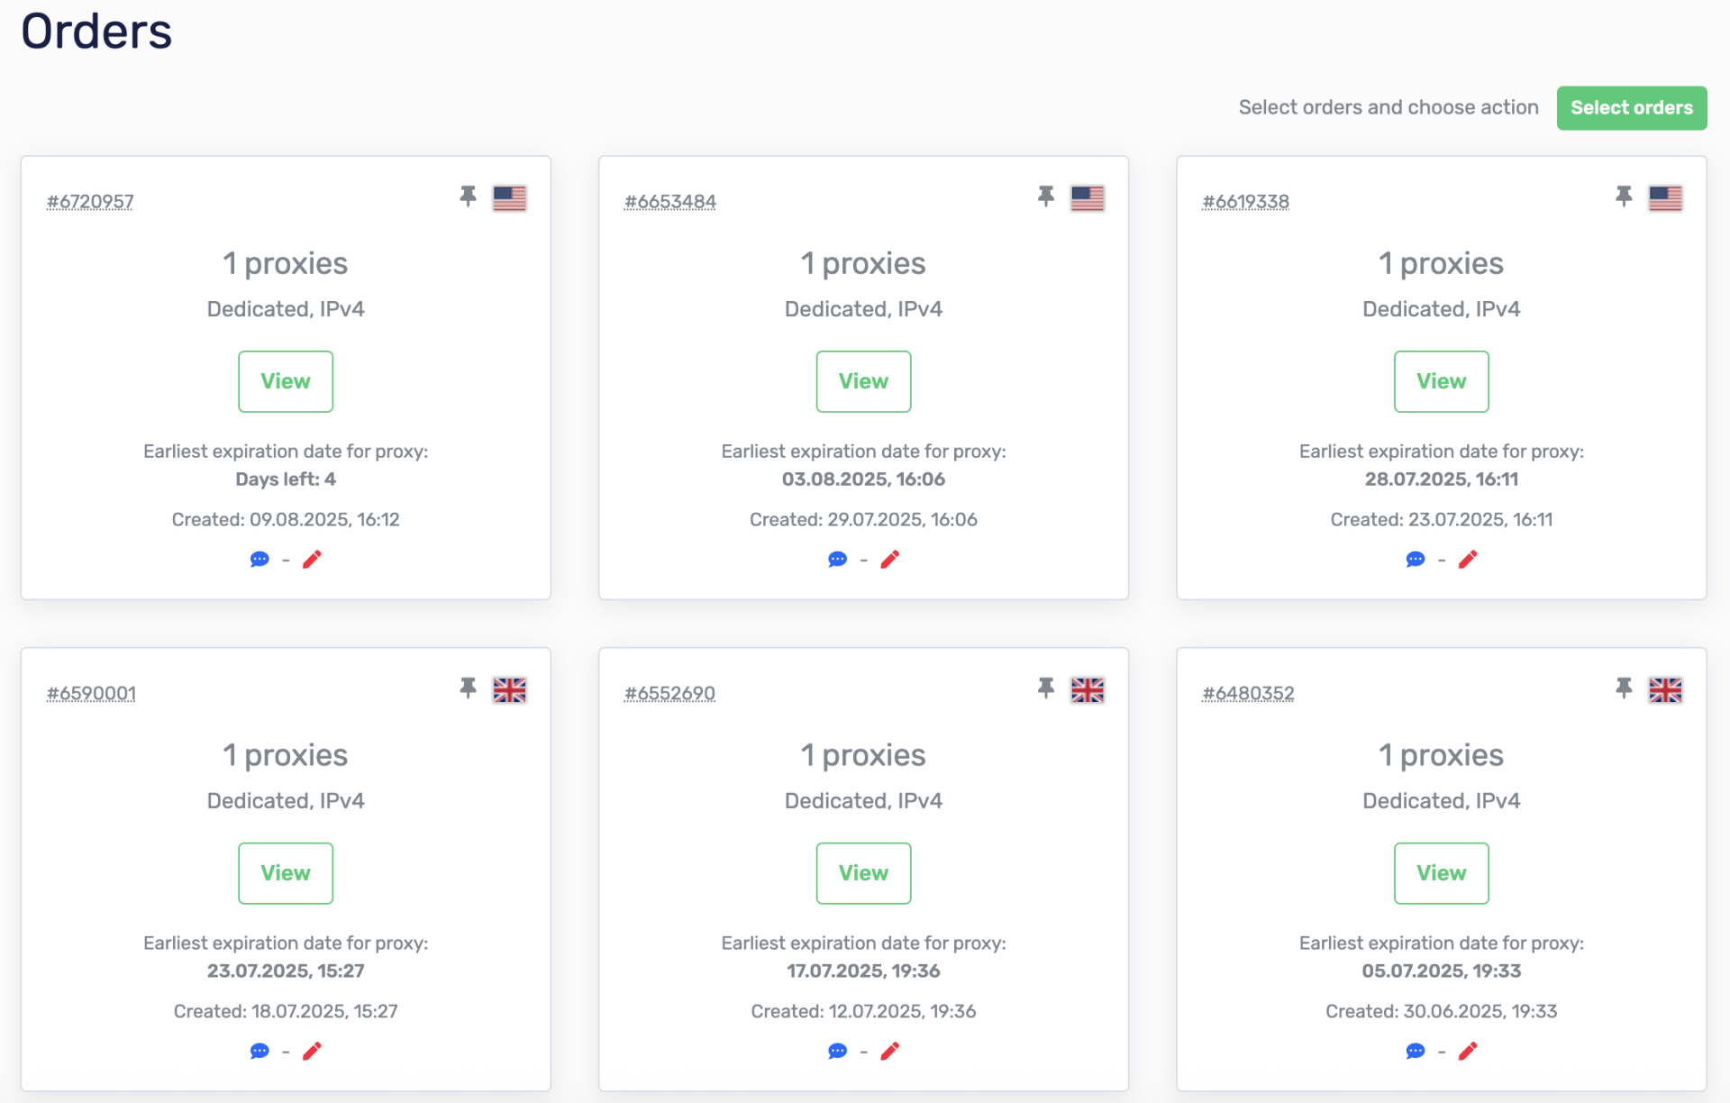The height and width of the screenshot is (1103, 1730).
Task: Click 'Created: 30.06.2025, 19:33' text
Action: click(1441, 1012)
